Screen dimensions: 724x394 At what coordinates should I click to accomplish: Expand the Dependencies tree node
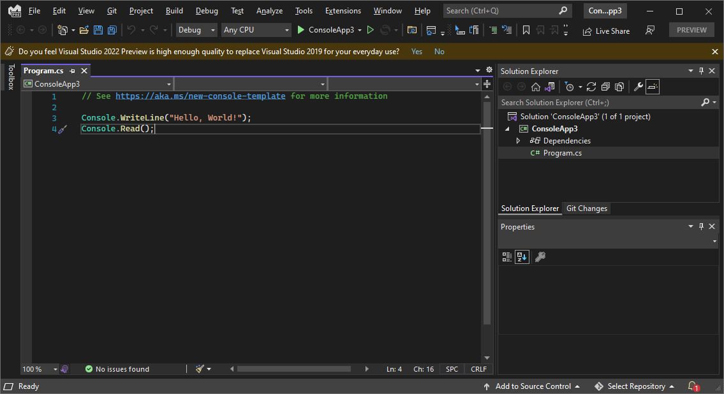[x=518, y=141]
